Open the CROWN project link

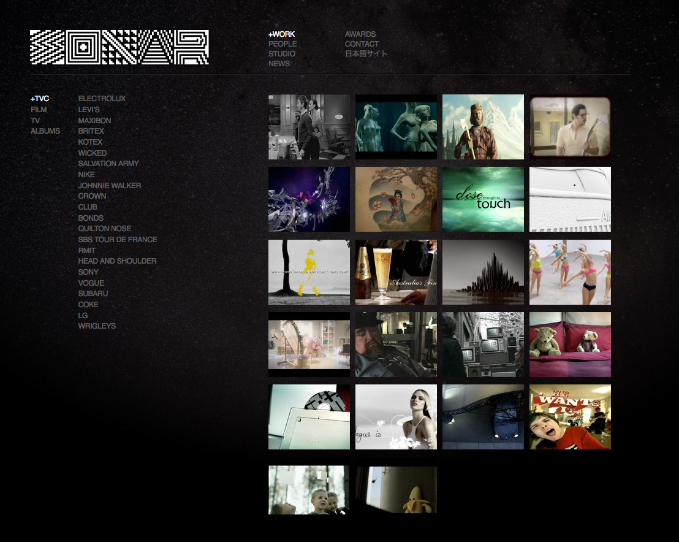pos(92,196)
